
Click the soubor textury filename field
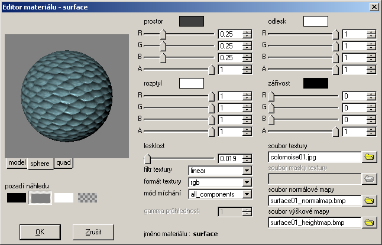[314, 157]
